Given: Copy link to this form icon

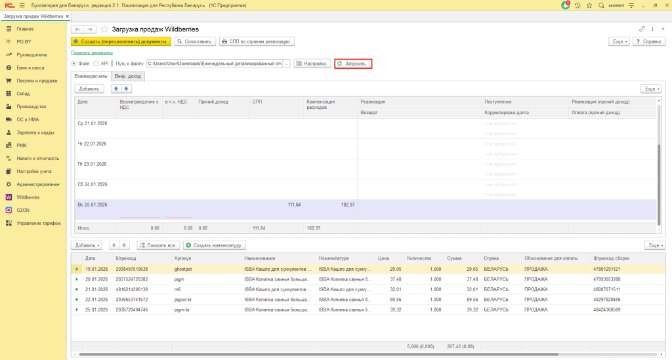Looking at the screenshot, I should click(x=642, y=29).
